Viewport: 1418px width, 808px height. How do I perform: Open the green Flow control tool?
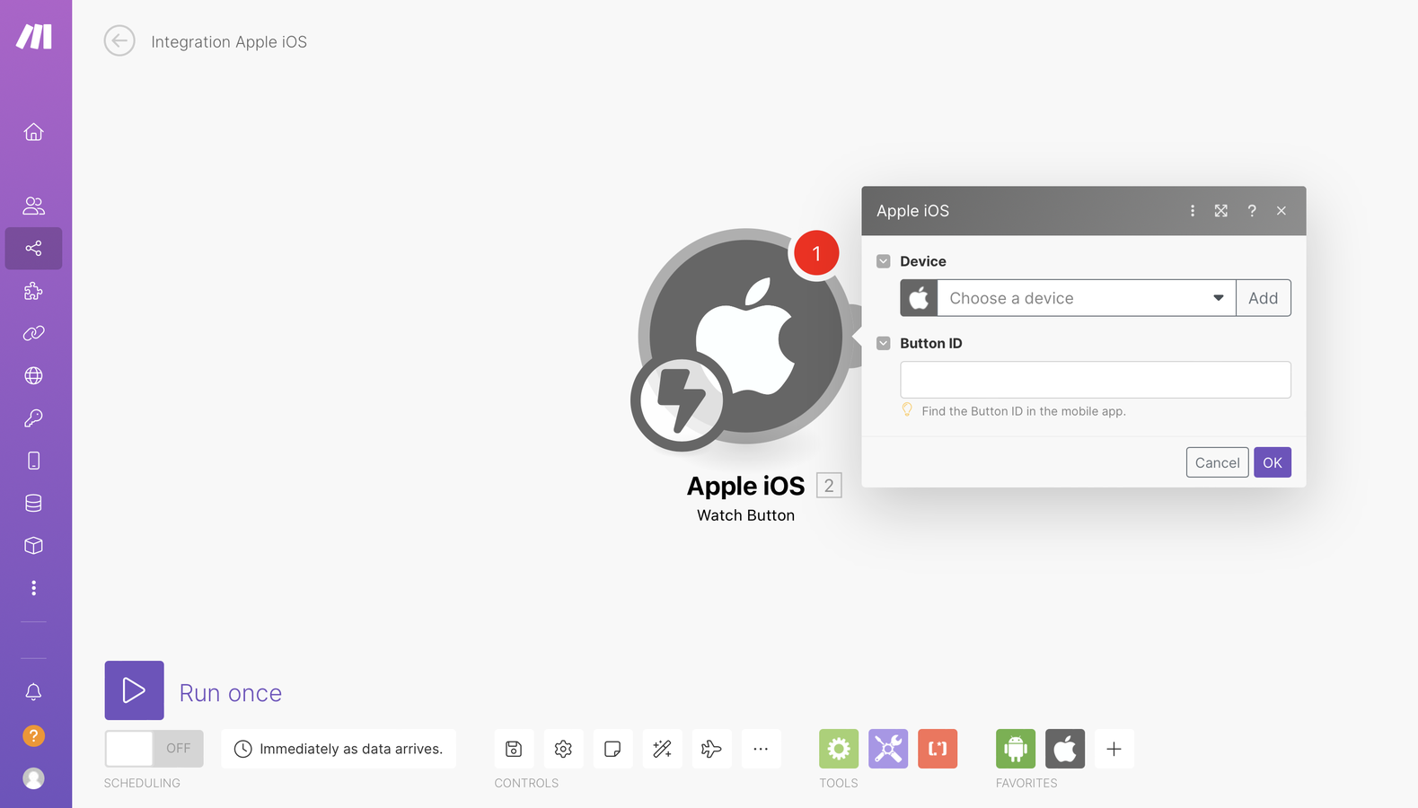(839, 749)
